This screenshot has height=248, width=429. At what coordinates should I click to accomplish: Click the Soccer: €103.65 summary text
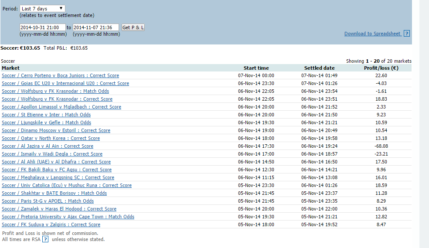point(20,48)
